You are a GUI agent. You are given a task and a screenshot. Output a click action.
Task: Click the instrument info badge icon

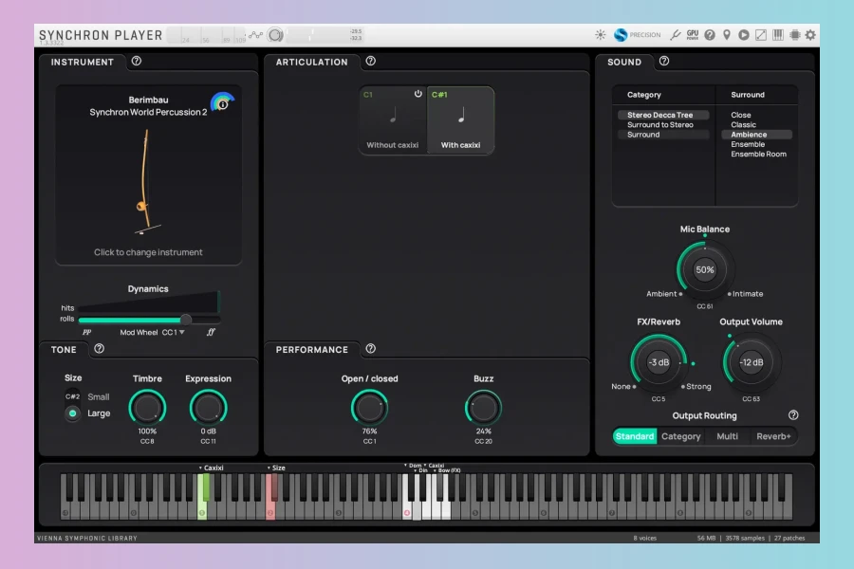tap(223, 103)
